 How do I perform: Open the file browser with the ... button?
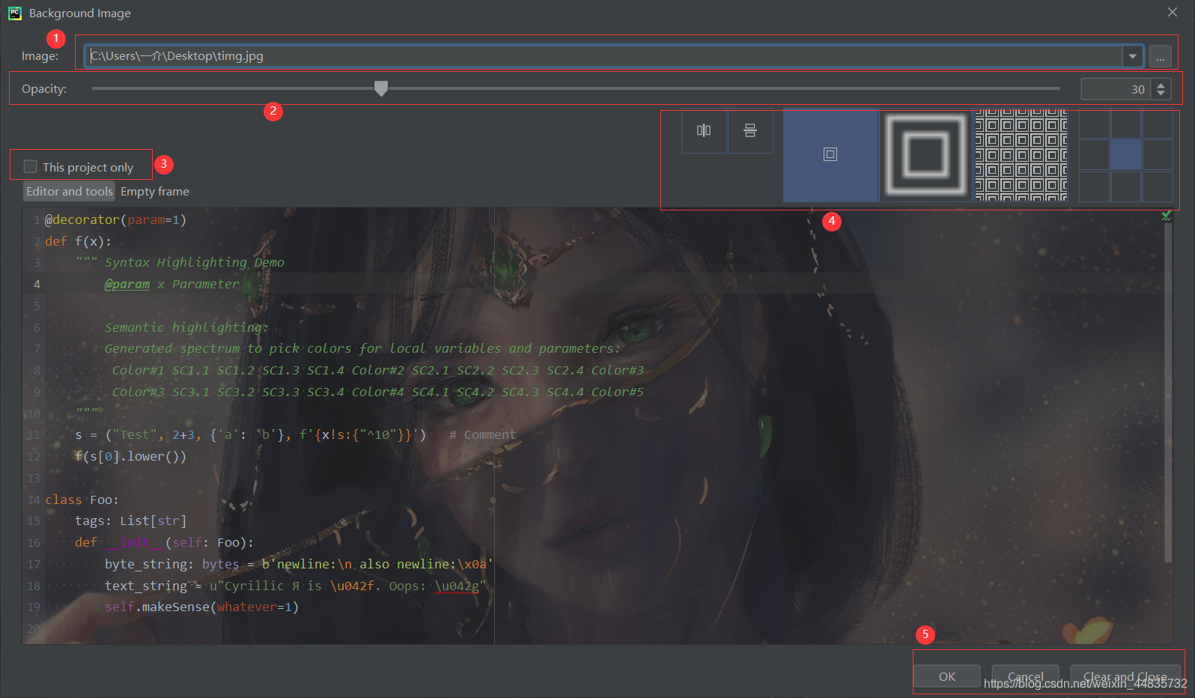pyautogui.click(x=1160, y=56)
